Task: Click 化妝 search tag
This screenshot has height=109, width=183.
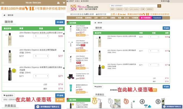Action: tap(126, 9)
